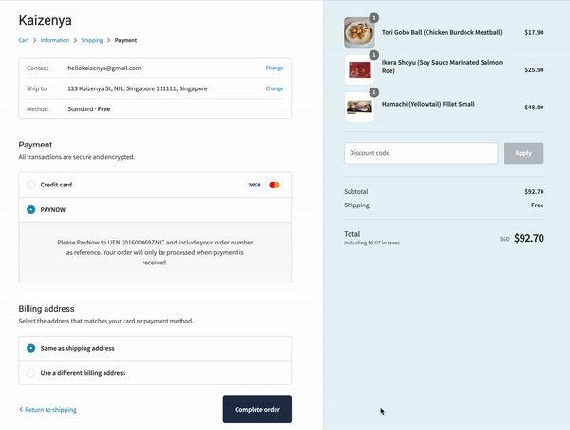
Task: Click quantity badge on Tori Gobo Ball
Action: tap(373, 17)
